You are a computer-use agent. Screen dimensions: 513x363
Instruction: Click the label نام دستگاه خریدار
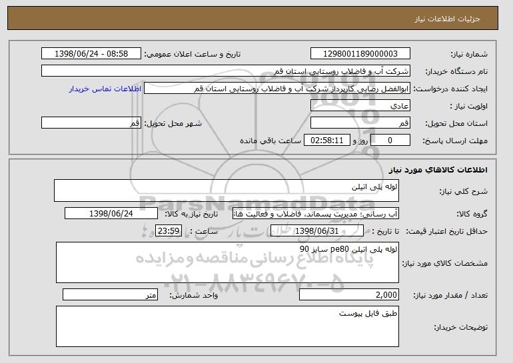[x=456, y=71]
